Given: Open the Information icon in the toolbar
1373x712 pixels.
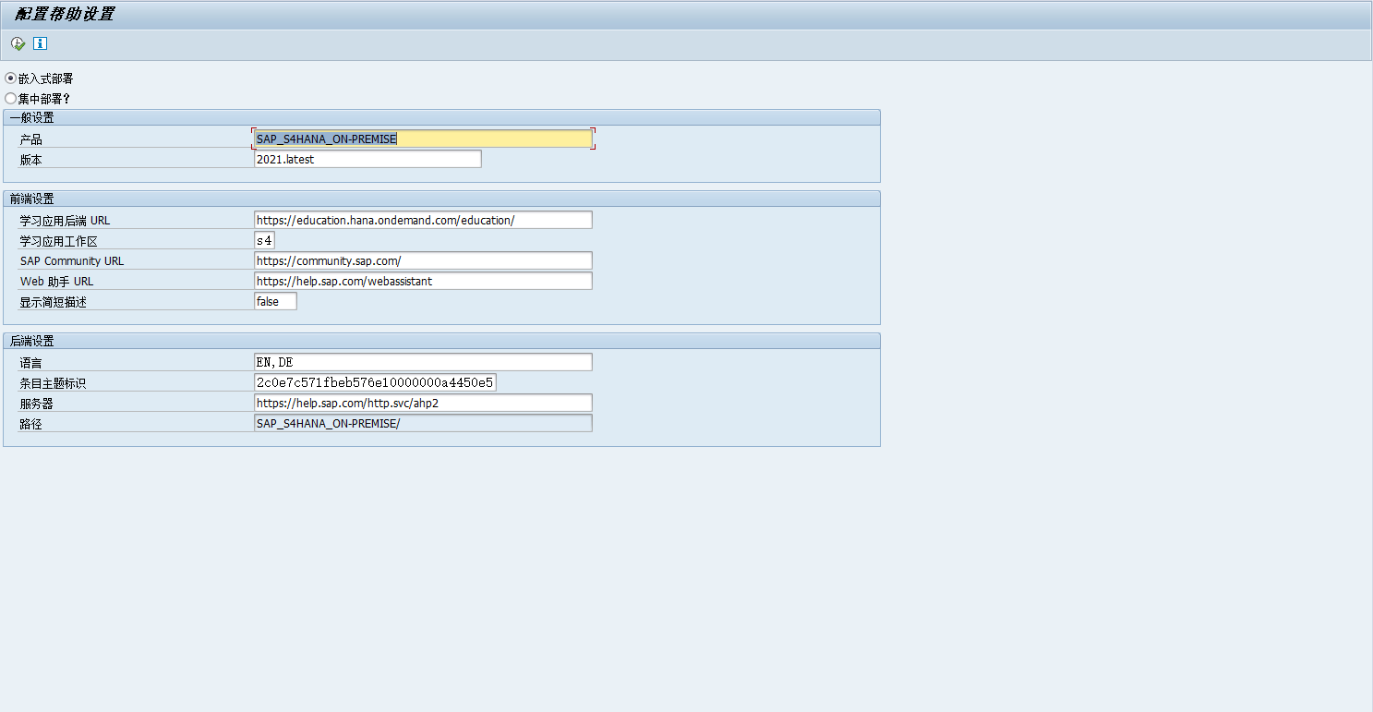Looking at the screenshot, I should [x=40, y=43].
